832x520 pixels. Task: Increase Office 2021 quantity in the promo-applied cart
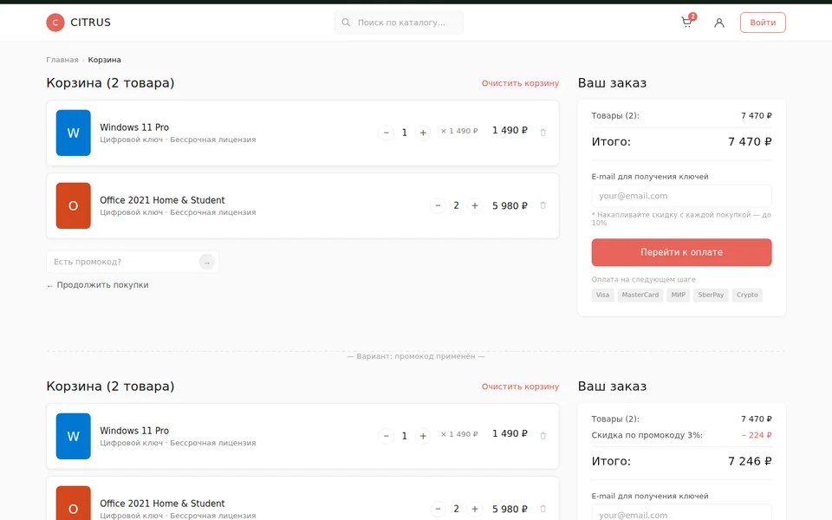[x=475, y=509]
